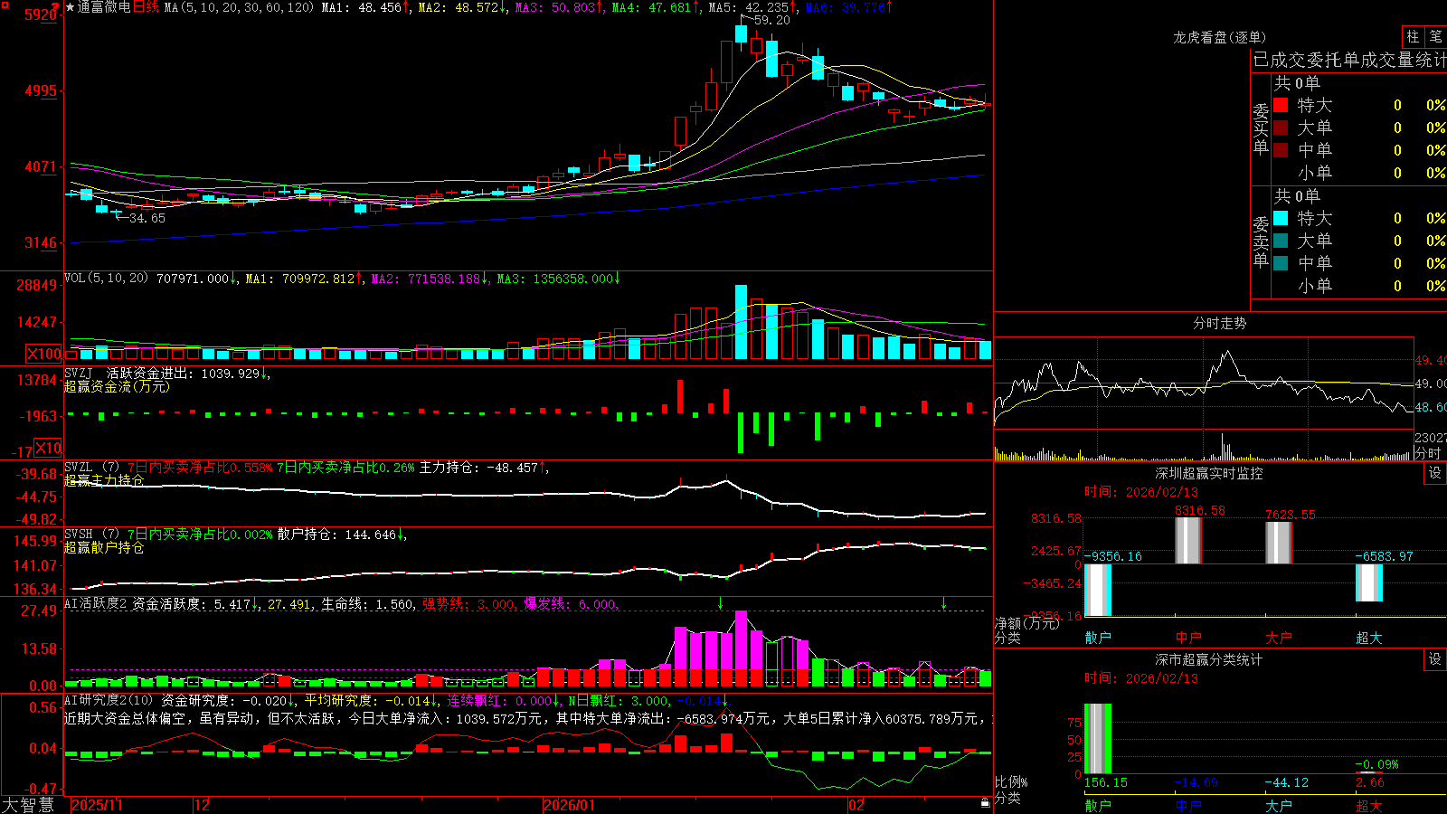The height and width of the screenshot is (814, 1447).
Task: Click the 分时 label beside intraday volume
Action: (1428, 453)
